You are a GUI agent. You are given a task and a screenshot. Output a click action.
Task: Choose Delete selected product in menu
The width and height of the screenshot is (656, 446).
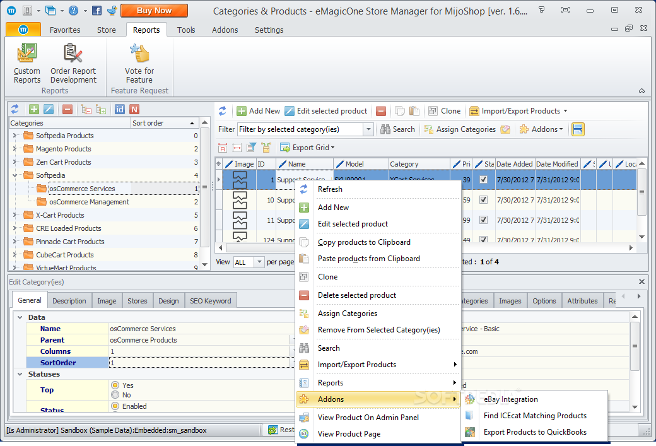coord(378,295)
